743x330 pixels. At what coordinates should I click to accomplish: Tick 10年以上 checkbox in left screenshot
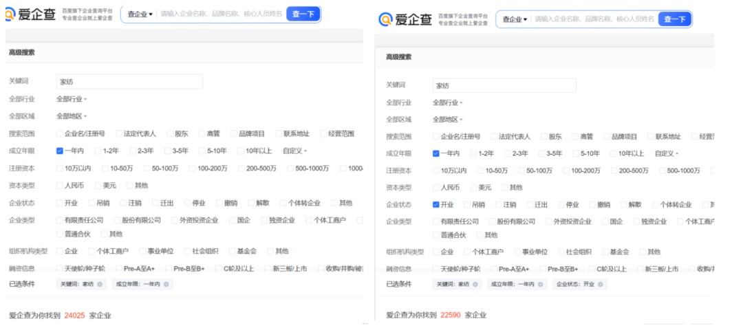pyautogui.click(x=241, y=151)
